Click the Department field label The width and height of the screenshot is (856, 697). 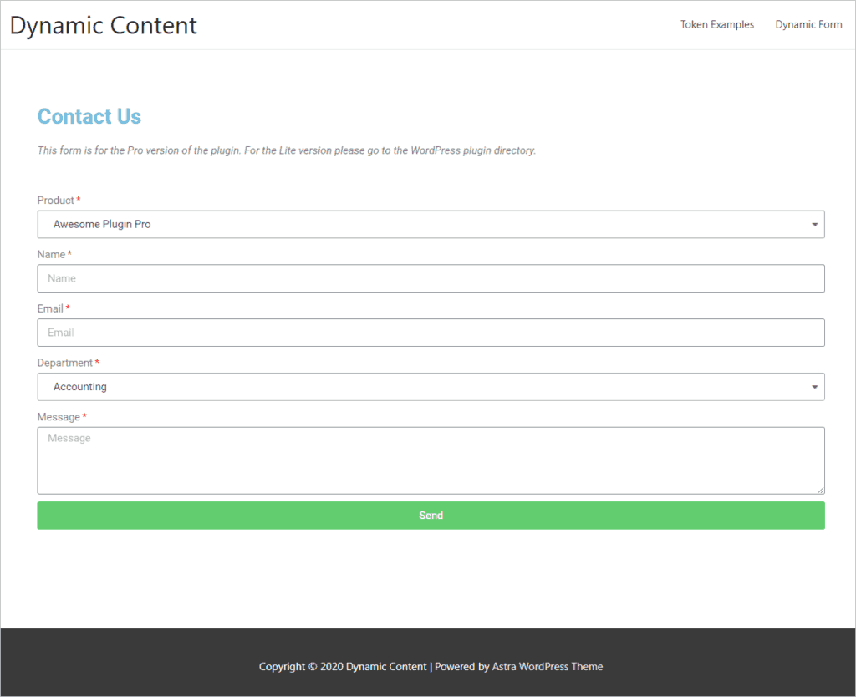tap(65, 364)
